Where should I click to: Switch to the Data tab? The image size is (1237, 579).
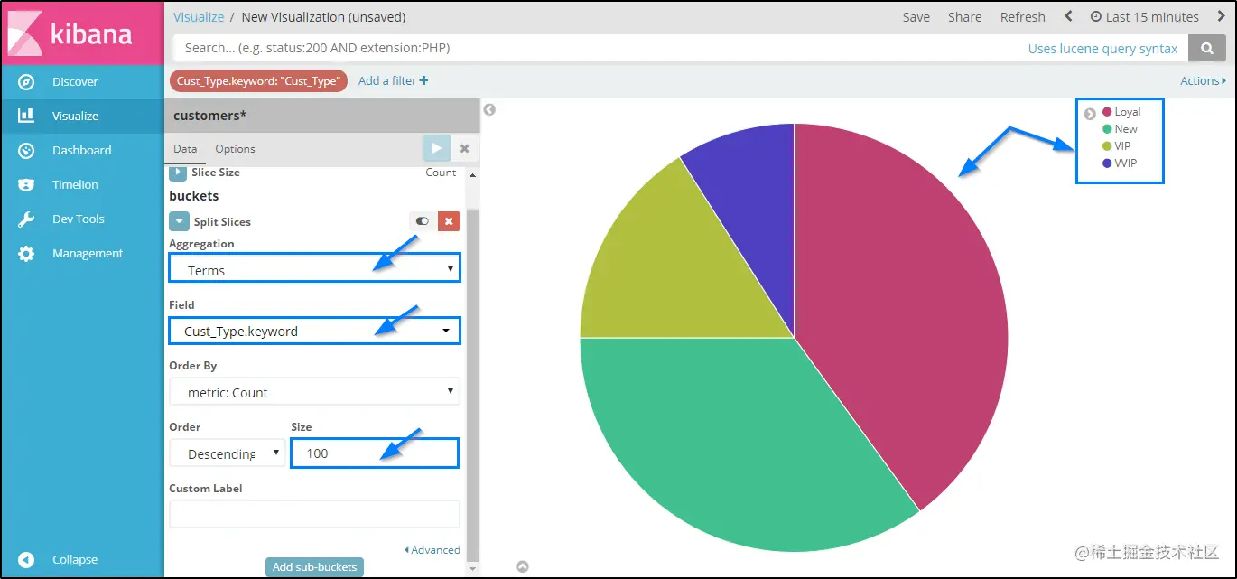coord(185,149)
